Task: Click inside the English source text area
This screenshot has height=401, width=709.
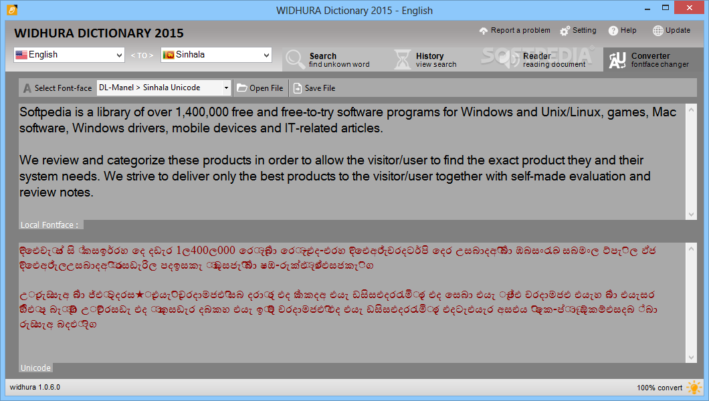Action: [352, 162]
